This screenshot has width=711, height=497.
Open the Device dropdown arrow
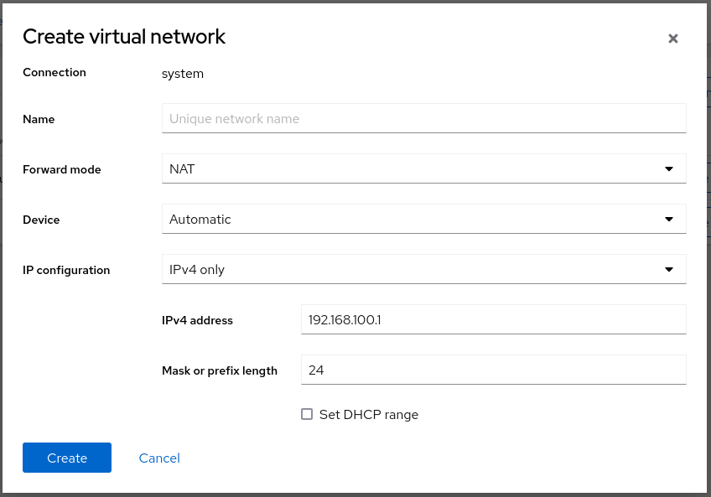pyautogui.click(x=669, y=219)
